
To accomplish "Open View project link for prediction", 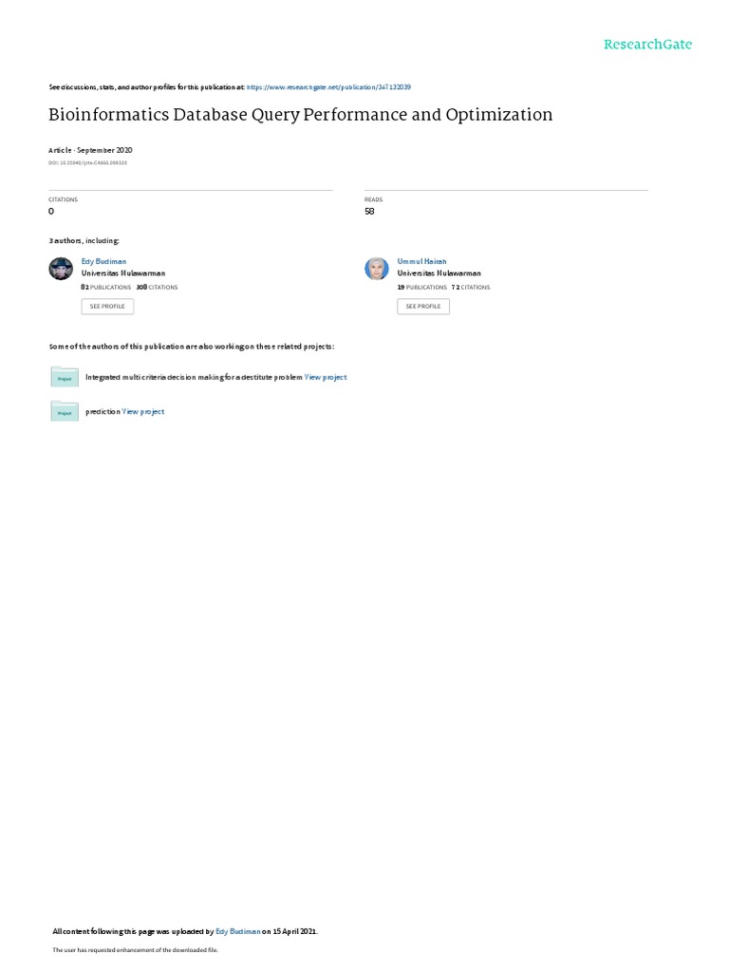I will click(143, 412).
